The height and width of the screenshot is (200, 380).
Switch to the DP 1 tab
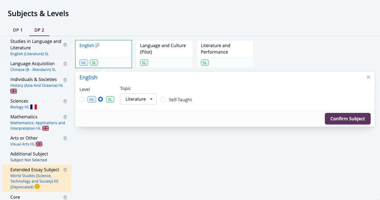click(18, 30)
